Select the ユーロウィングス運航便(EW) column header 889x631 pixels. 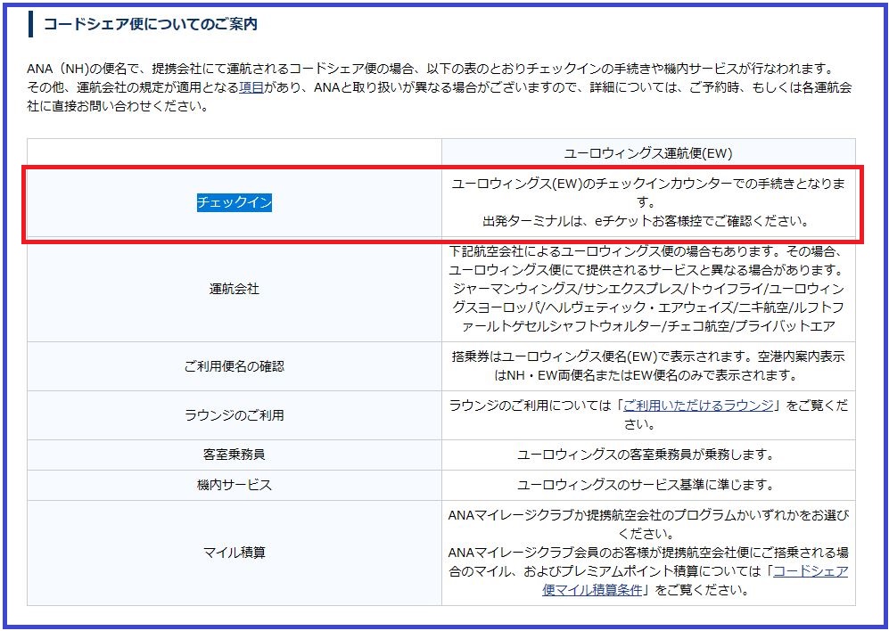[x=648, y=153]
